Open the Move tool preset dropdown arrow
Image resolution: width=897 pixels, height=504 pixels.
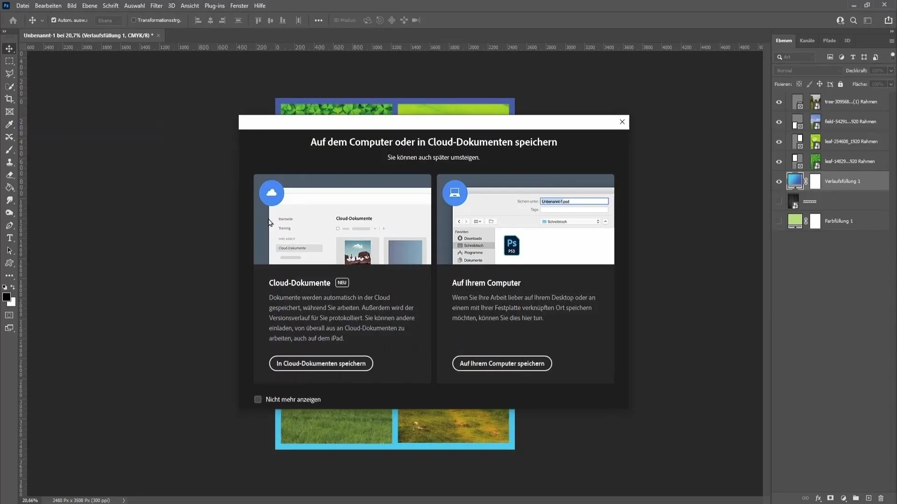coord(42,21)
